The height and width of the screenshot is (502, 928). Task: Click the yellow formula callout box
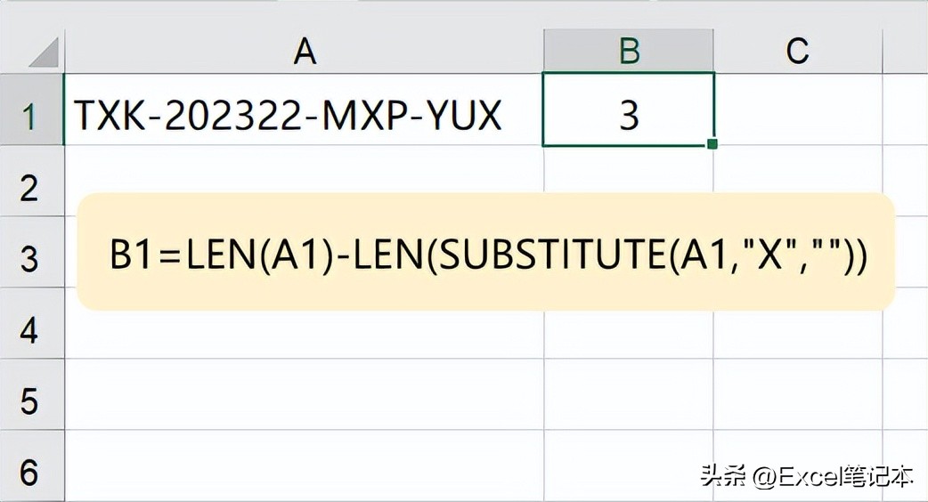point(485,252)
